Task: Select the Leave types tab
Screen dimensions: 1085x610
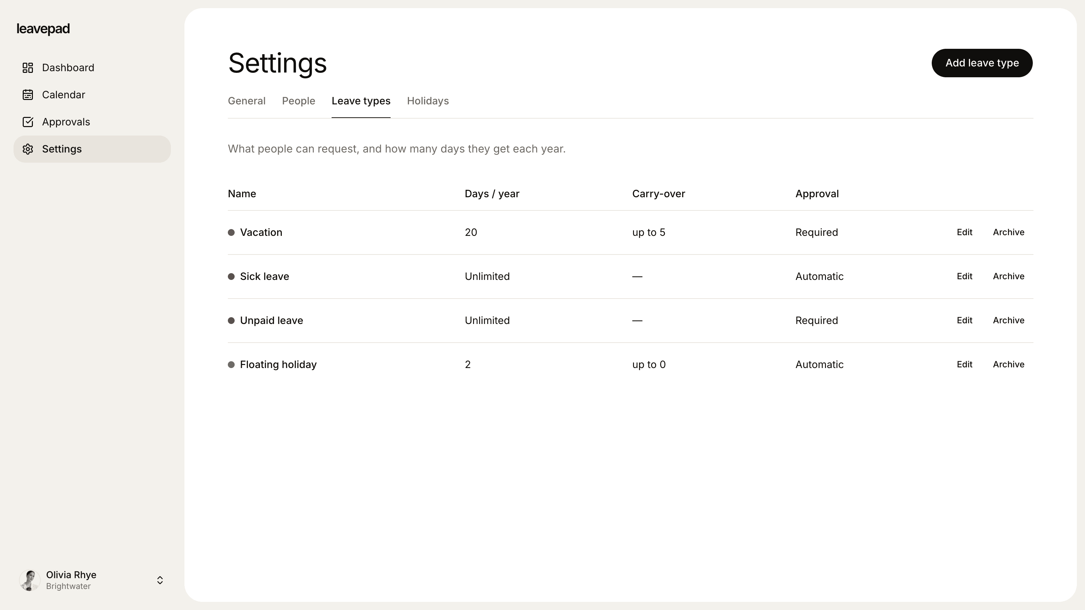Action: point(361,101)
